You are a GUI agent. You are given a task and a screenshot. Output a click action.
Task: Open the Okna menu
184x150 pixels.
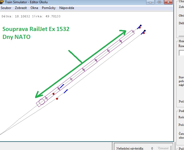tap(34, 8)
